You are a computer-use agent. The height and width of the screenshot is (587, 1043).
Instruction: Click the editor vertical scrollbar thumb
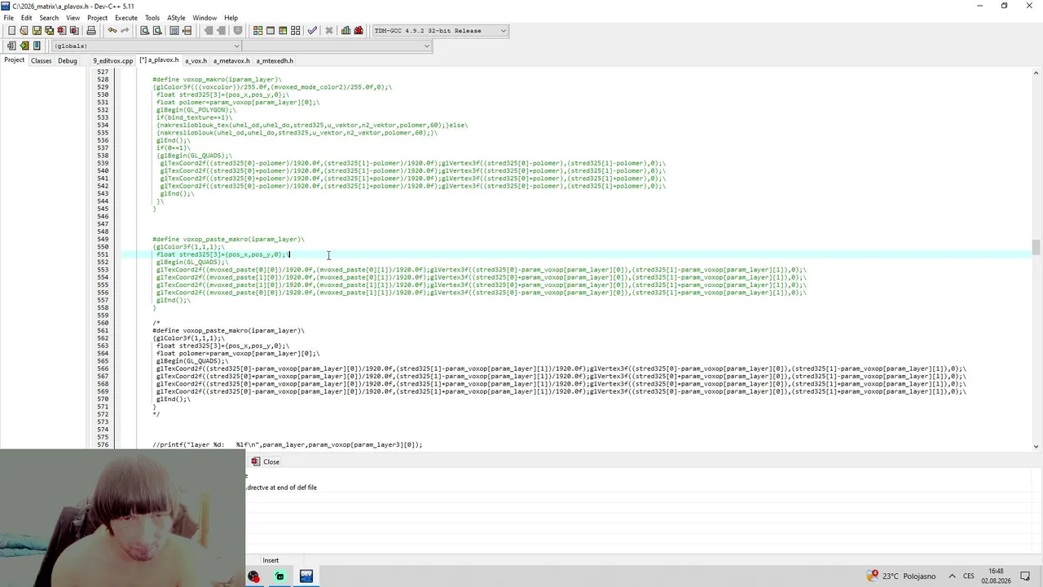tap(1036, 247)
